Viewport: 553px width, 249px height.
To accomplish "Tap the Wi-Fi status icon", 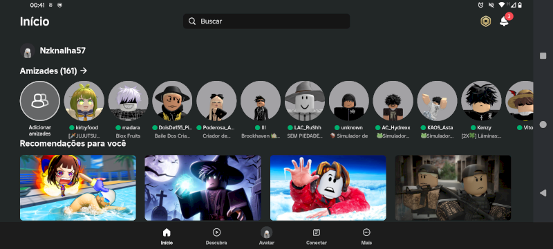I will [501, 5].
